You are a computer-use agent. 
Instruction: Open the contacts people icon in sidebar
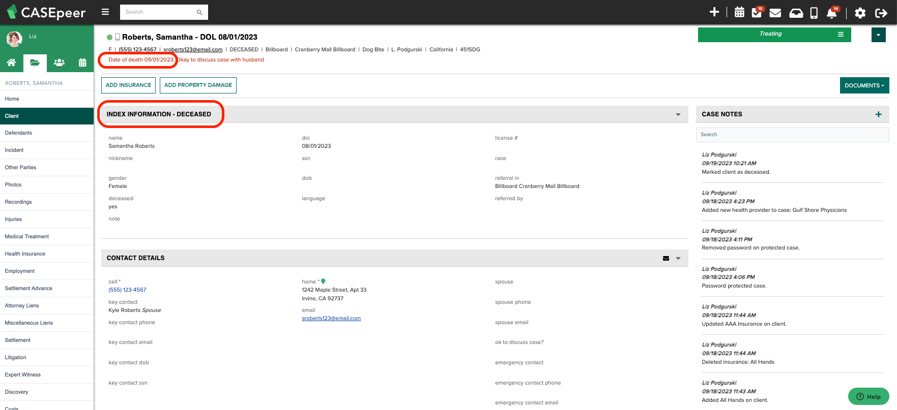(x=59, y=62)
